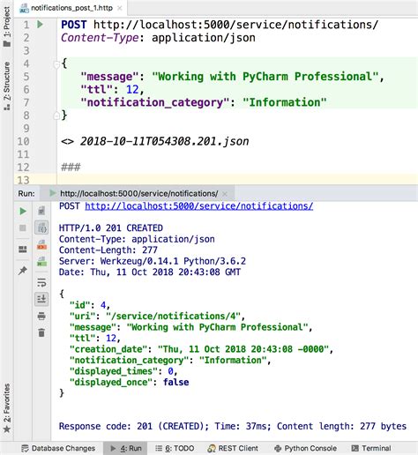This screenshot has width=418, height=455.
Task: Click "notification_category" key on line 7
Action: (x=155, y=102)
